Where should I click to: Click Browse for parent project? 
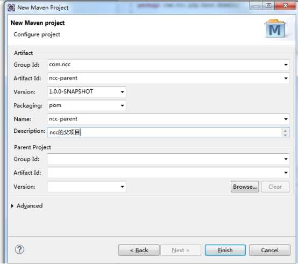coord(245,187)
